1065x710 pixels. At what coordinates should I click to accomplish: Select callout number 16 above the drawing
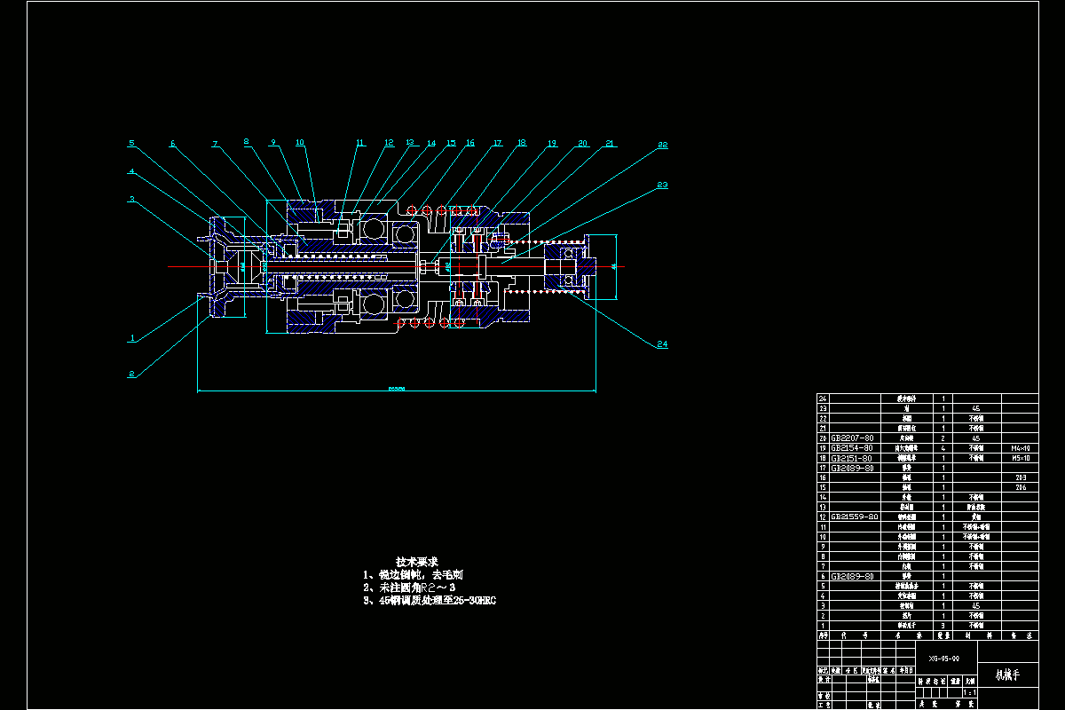coord(470,143)
